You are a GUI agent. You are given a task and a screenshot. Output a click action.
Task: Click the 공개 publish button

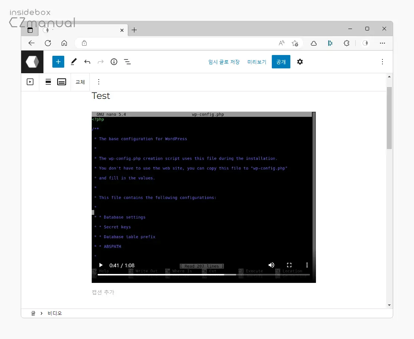point(281,62)
